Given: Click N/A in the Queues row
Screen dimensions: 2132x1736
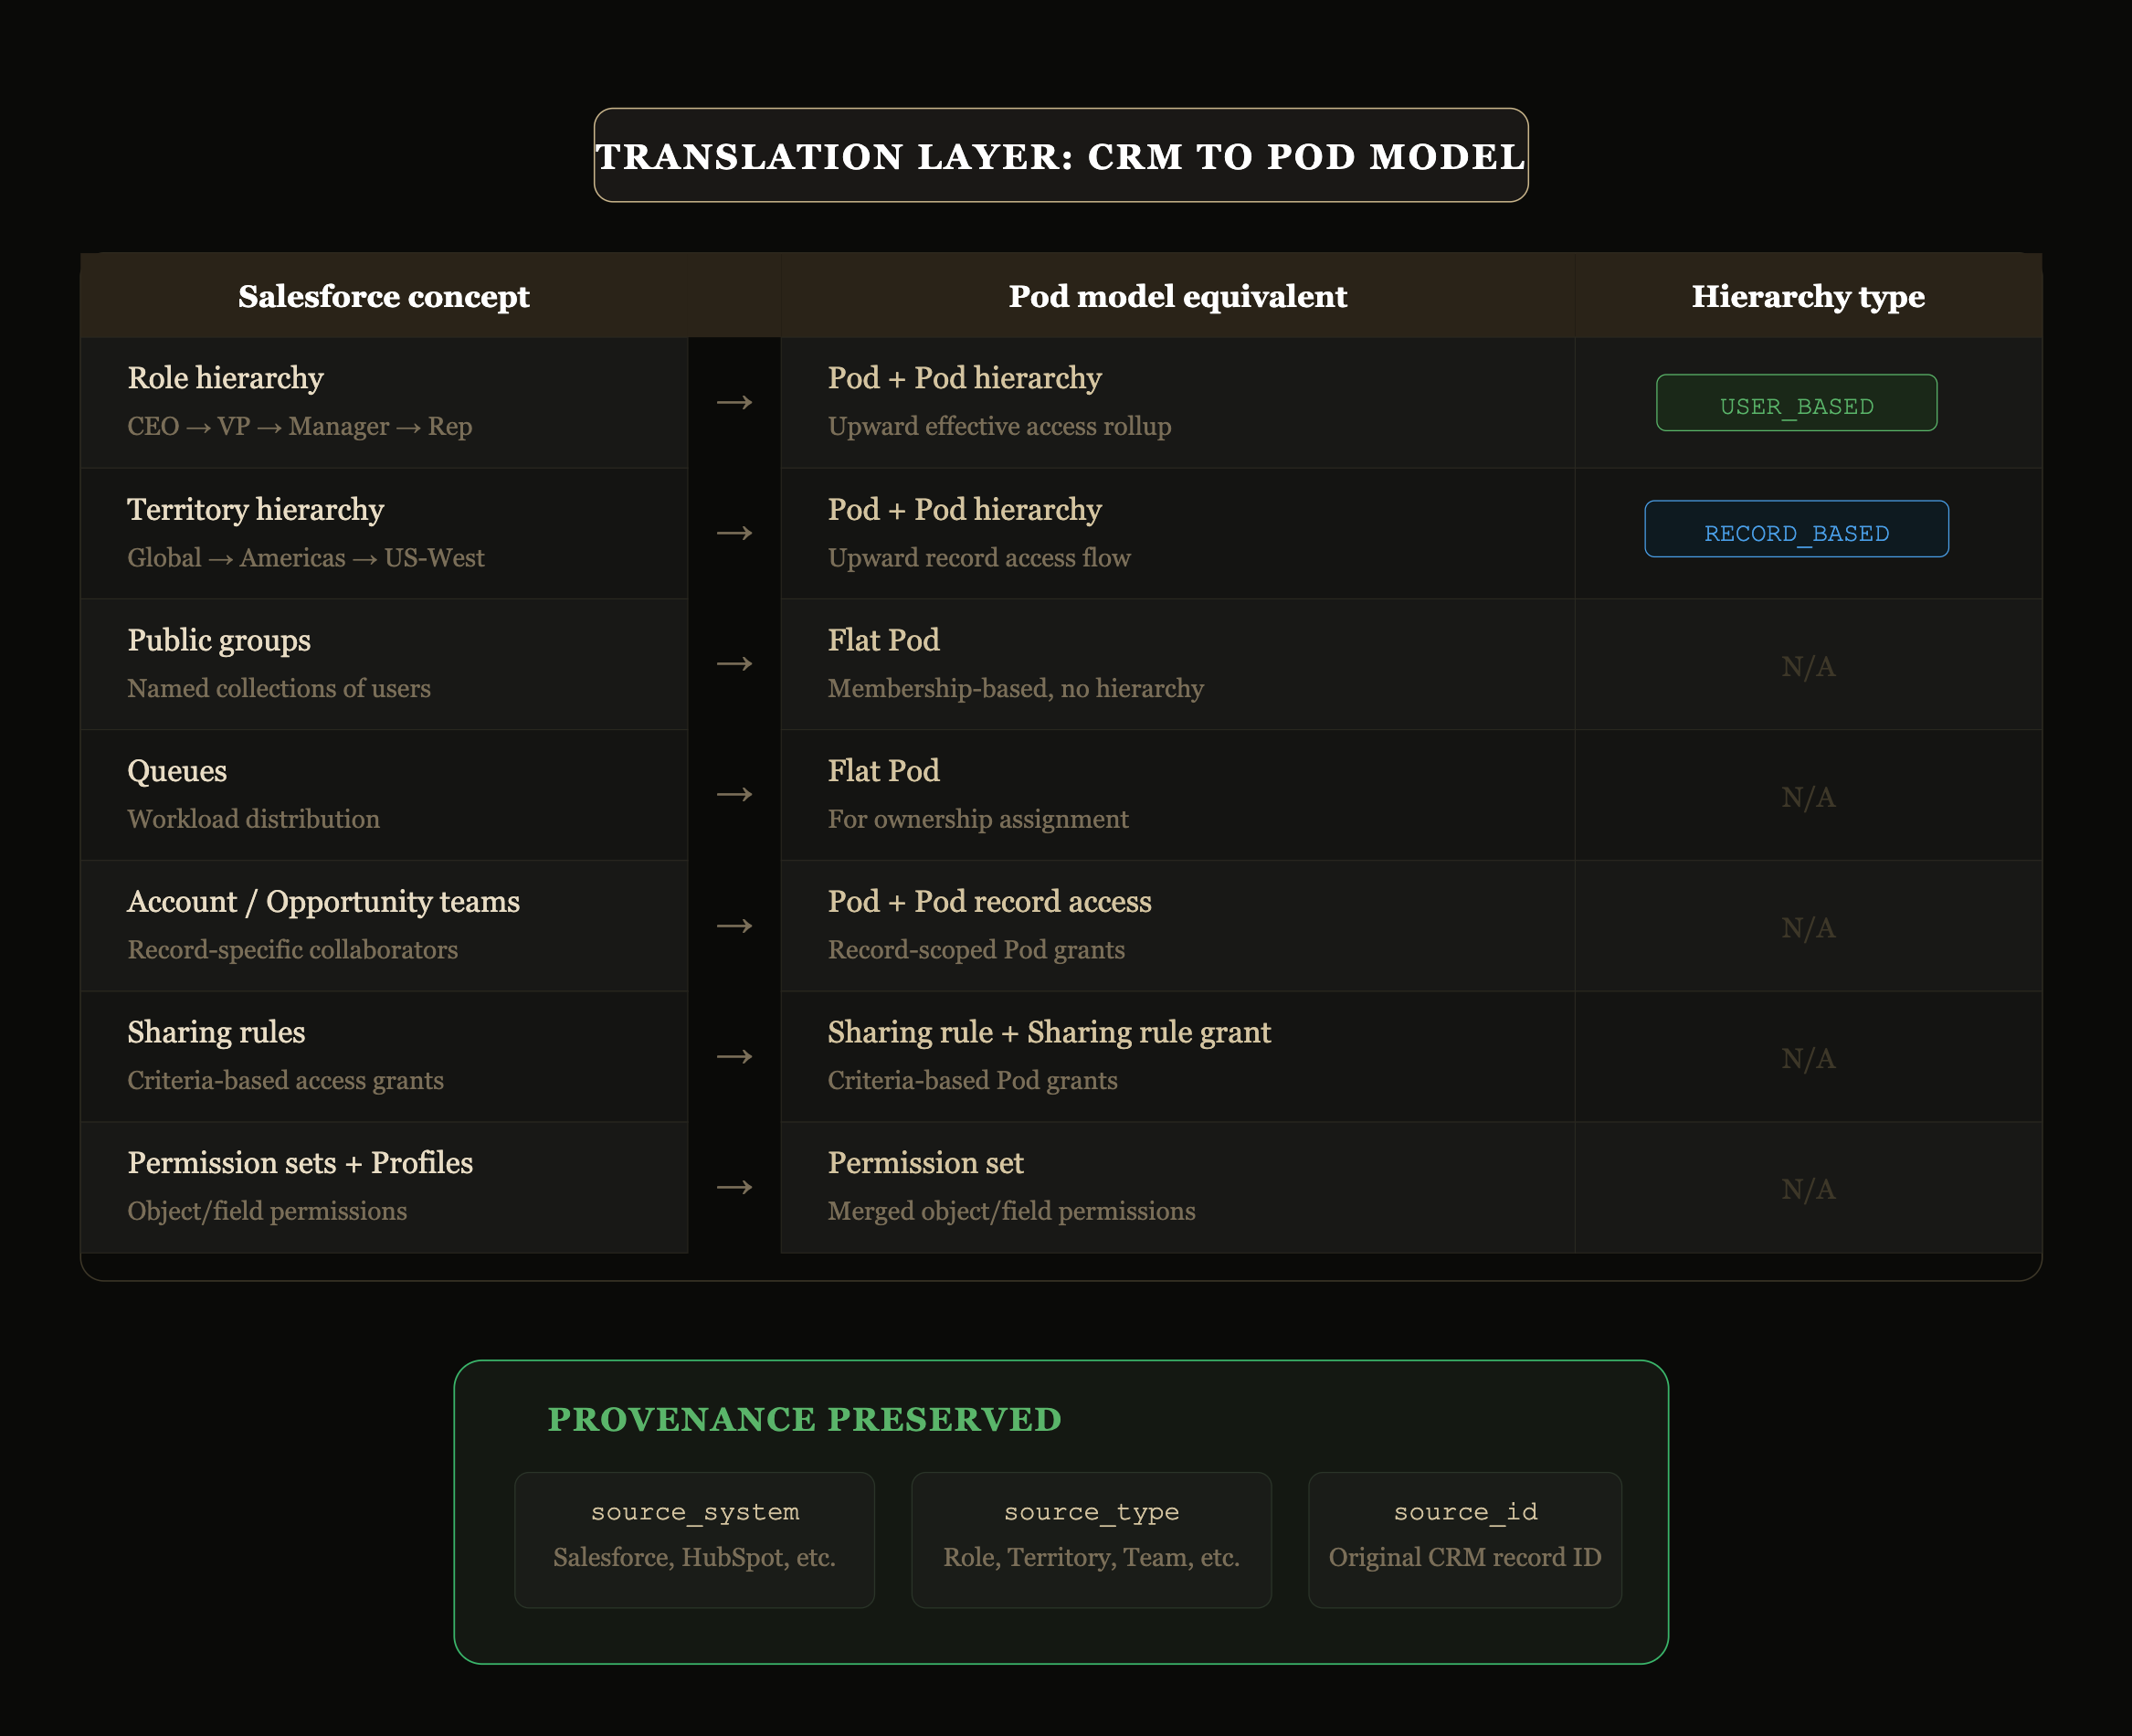Looking at the screenshot, I should (x=1807, y=797).
